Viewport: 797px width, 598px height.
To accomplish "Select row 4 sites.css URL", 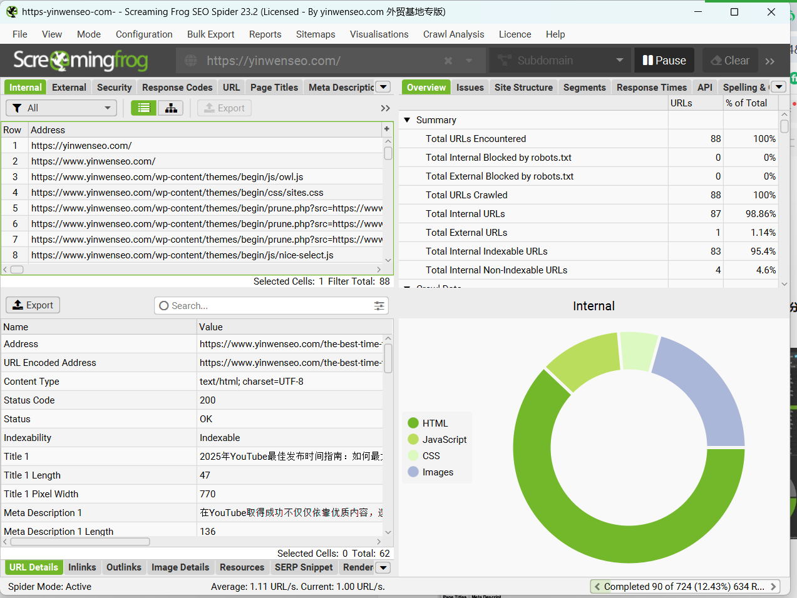I will tap(191, 193).
